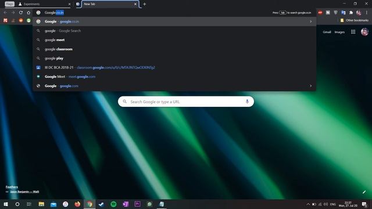Screen dimensions: 372x209
Task: Open the Google Translate extension icon
Action: (x=344, y=13)
